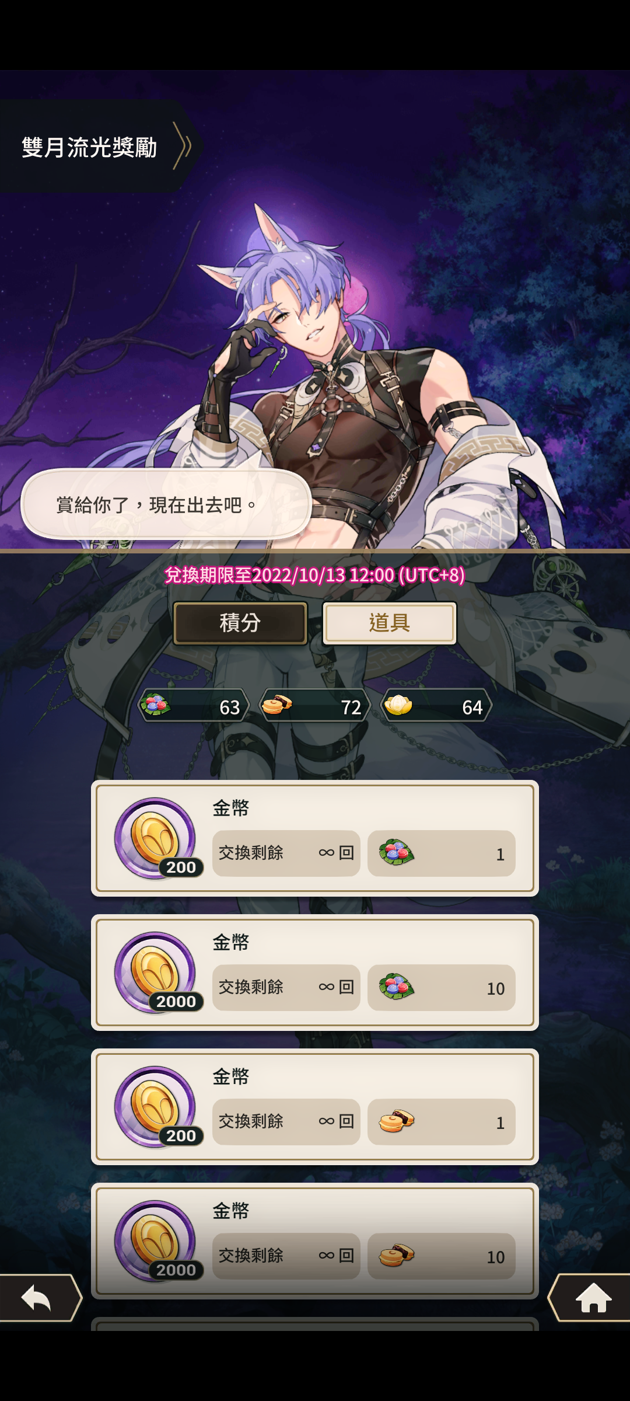The width and height of the screenshot is (630, 1401).
Task: Exchange 1 rice ball for 200 gold
Action: tap(315, 838)
